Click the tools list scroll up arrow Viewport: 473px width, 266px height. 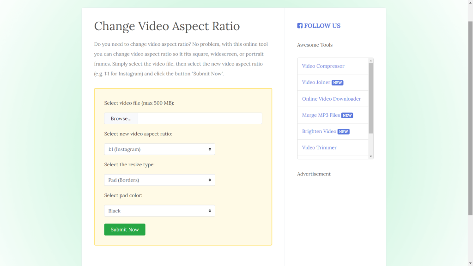[x=371, y=60]
